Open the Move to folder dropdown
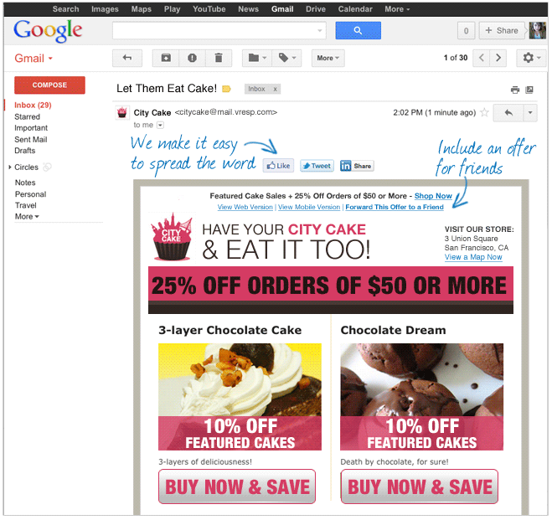Image resolution: width=552 pixels, height=520 pixels. (x=257, y=58)
